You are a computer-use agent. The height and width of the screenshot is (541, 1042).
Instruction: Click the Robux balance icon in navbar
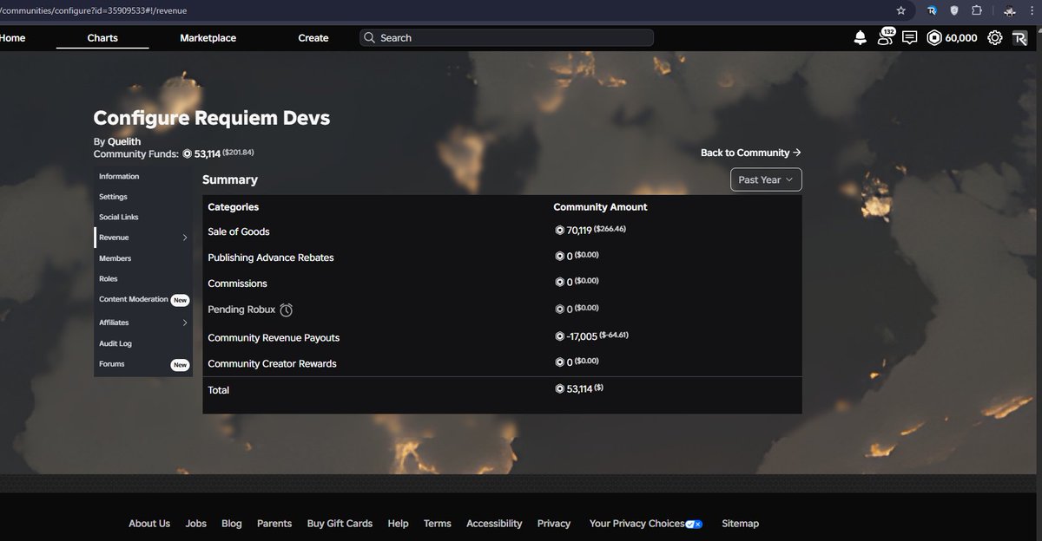pos(934,37)
